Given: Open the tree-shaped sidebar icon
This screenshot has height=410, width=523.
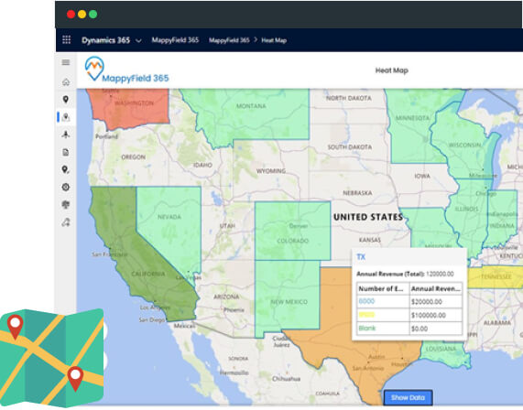Looking at the screenshot, I should click(x=66, y=204).
